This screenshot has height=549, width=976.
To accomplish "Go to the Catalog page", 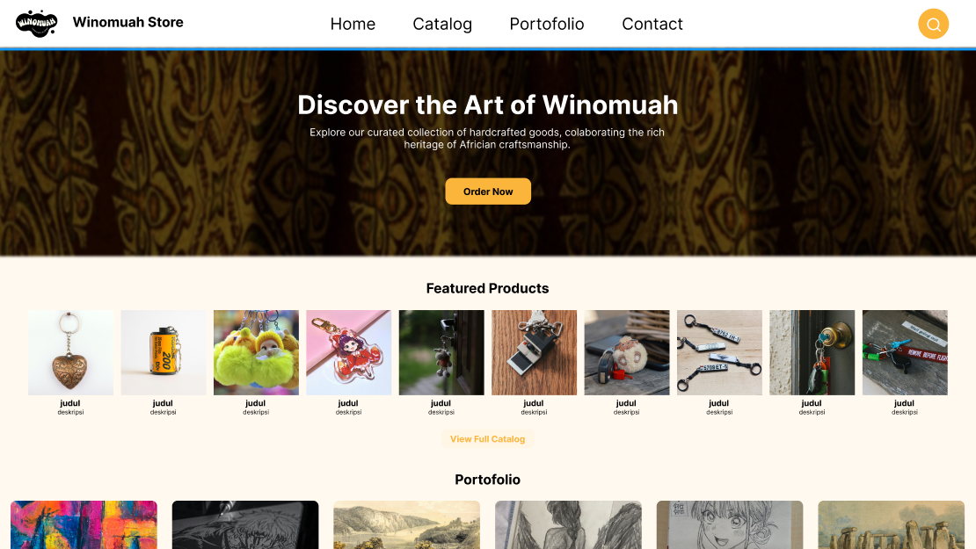I will click(442, 24).
